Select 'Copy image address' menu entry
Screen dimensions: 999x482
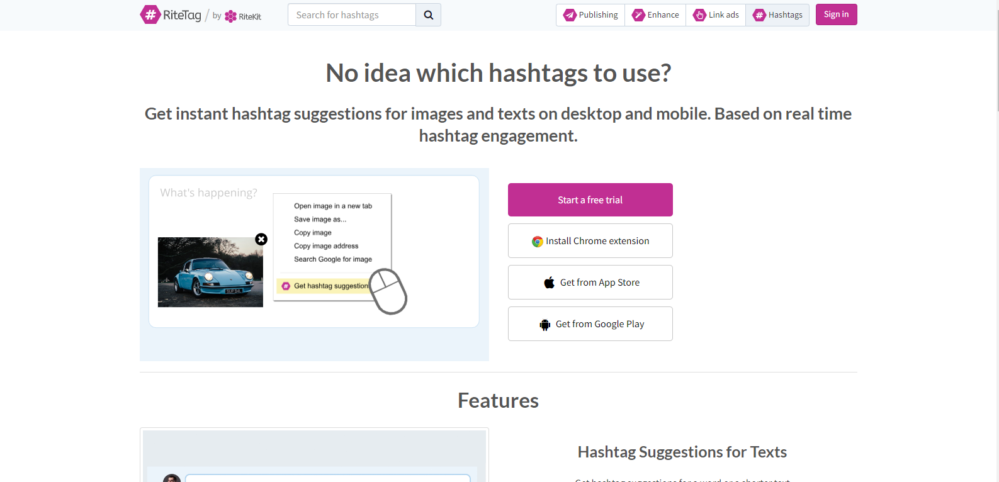pyautogui.click(x=326, y=245)
